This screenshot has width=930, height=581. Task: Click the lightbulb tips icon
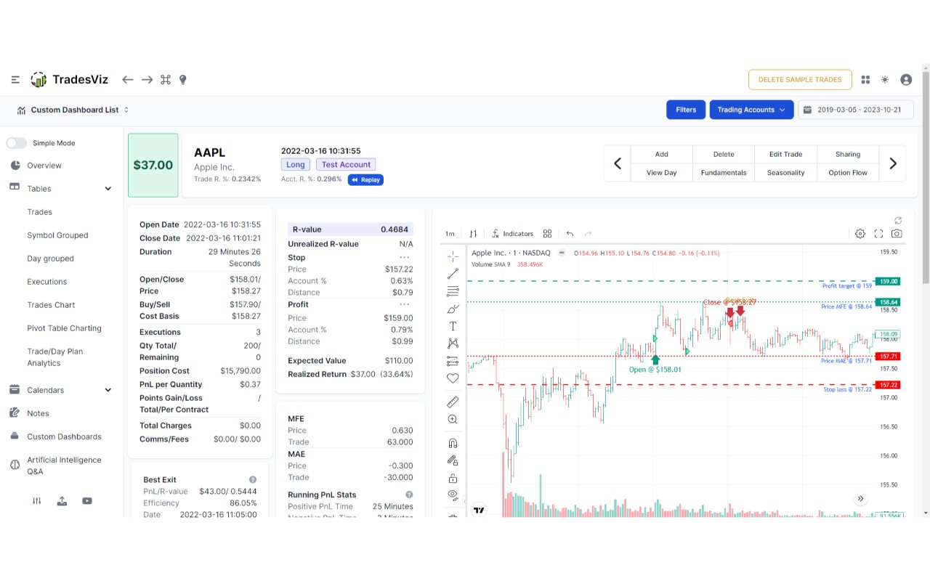click(x=183, y=80)
